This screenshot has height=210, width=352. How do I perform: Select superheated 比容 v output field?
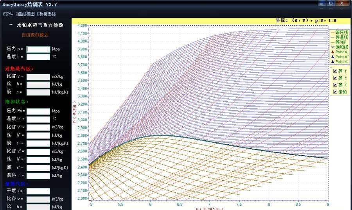click(x=38, y=77)
